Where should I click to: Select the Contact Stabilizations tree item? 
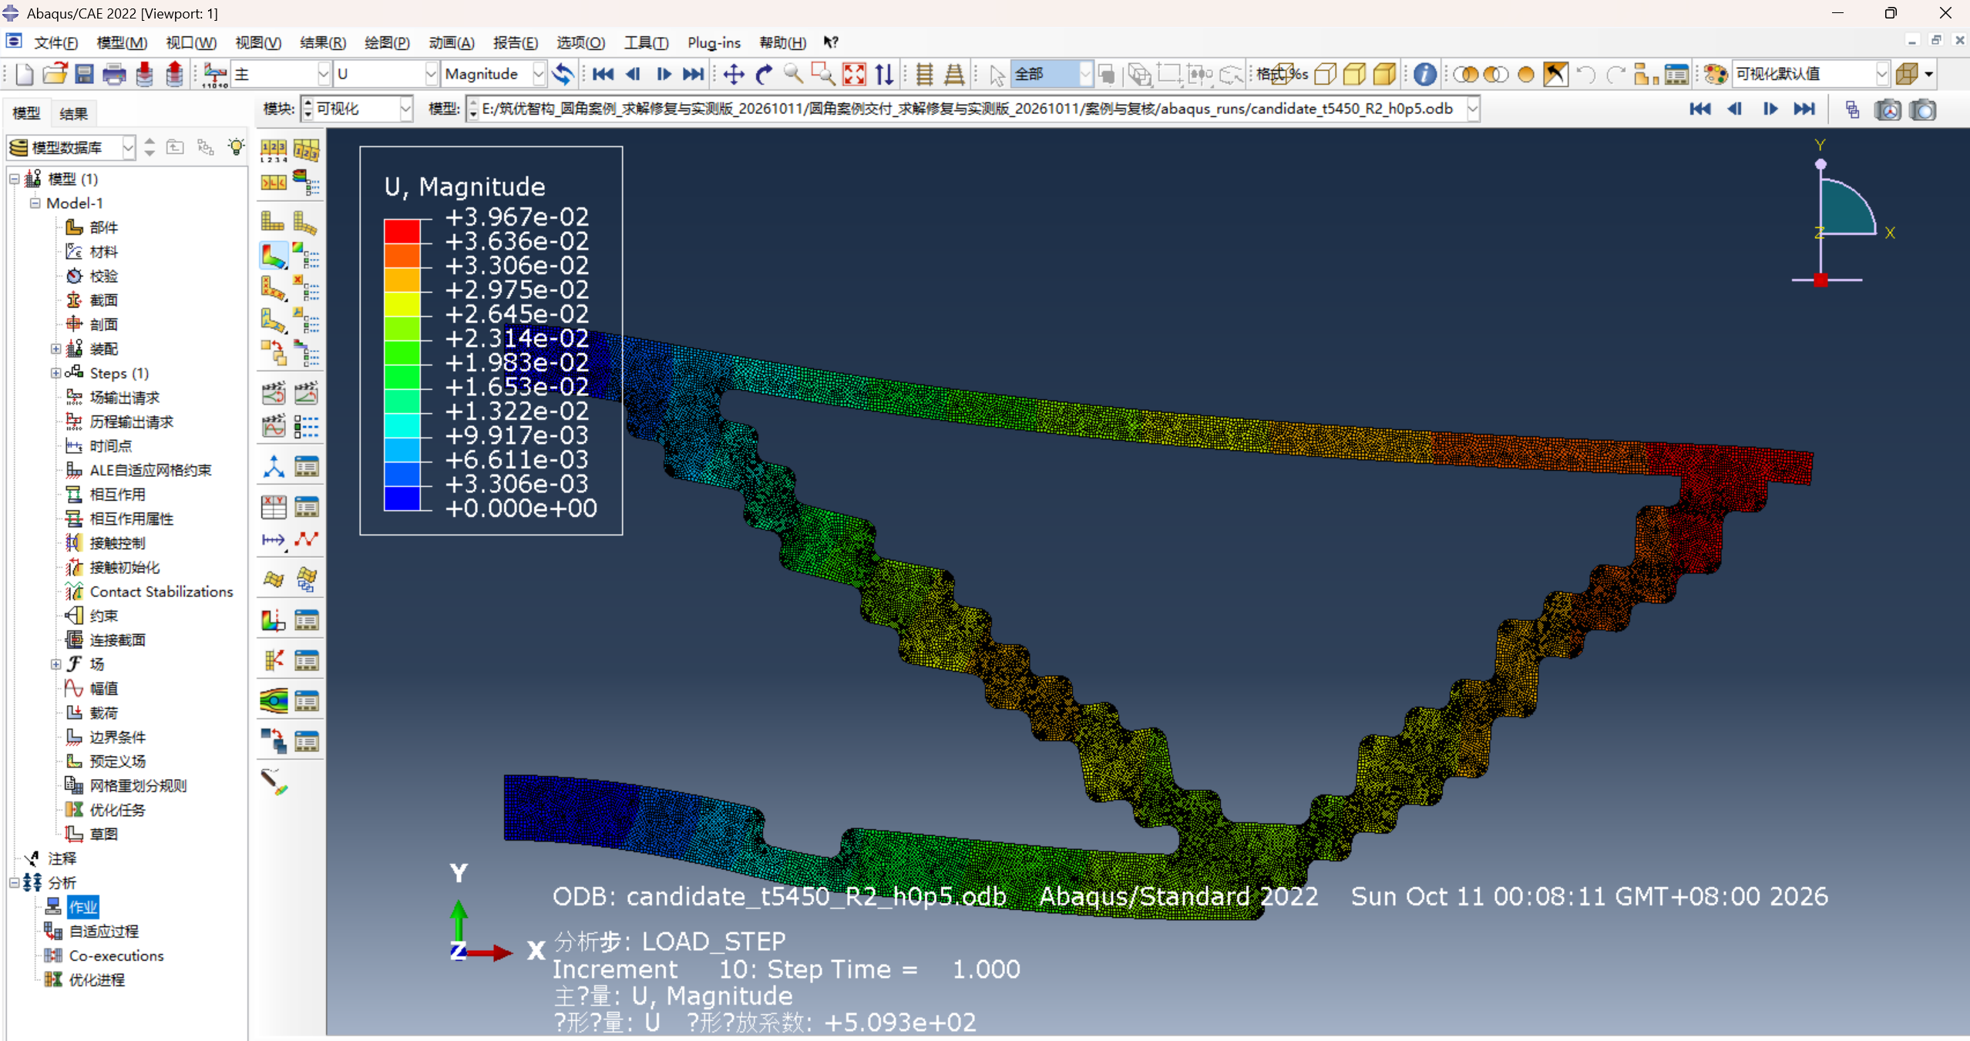point(161,592)
